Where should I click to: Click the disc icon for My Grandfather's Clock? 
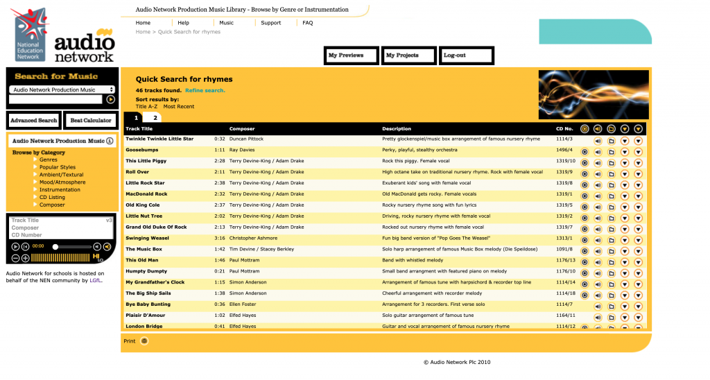[585, 284]
